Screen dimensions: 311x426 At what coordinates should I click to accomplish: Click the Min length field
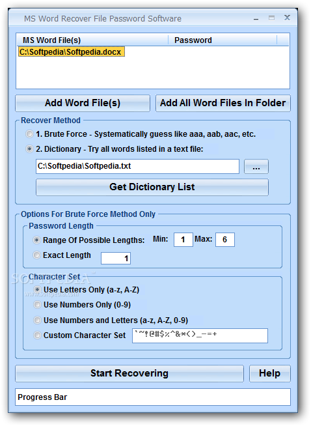coord(183,240)
